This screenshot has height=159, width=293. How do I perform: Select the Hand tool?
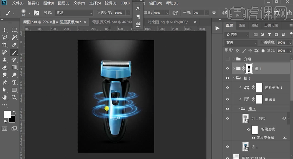pos(5,97)
